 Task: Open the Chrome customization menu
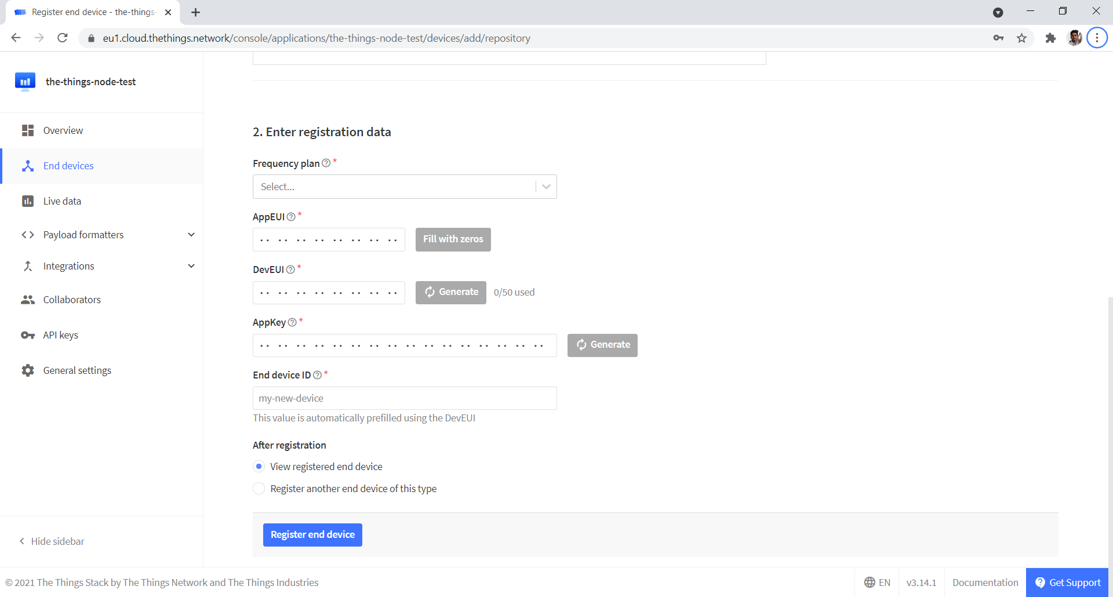[x=1097, y=38]
